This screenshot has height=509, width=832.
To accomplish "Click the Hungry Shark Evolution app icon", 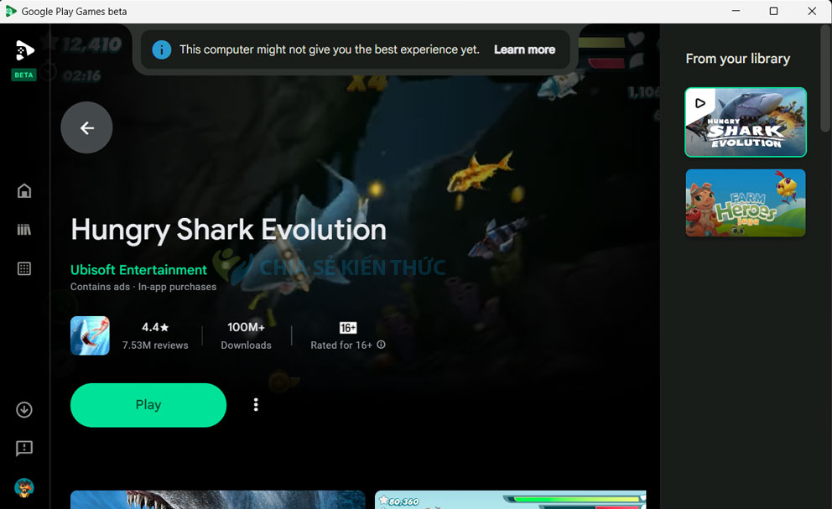I will click(x=90, y=335).
